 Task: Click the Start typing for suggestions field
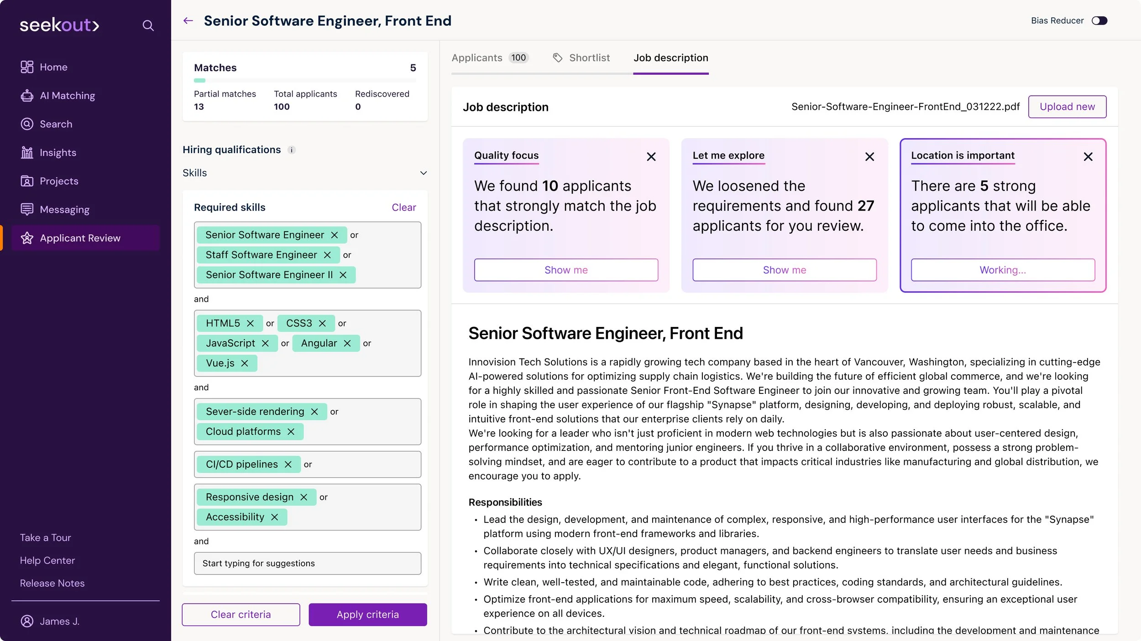[307, 563]
